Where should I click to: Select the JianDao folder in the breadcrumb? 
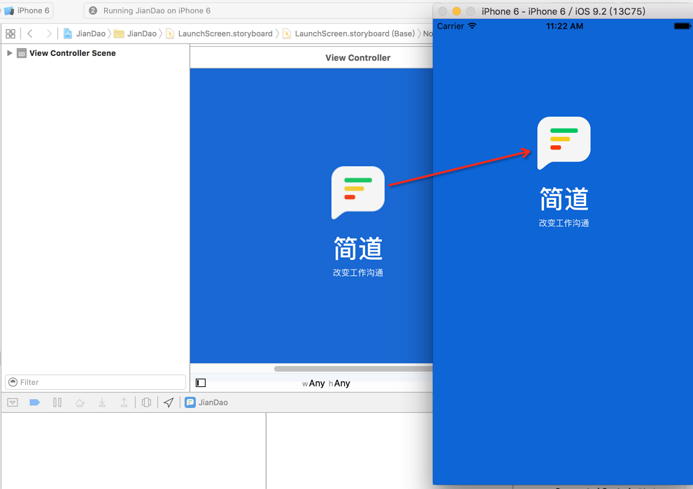(x=135, y=34)
